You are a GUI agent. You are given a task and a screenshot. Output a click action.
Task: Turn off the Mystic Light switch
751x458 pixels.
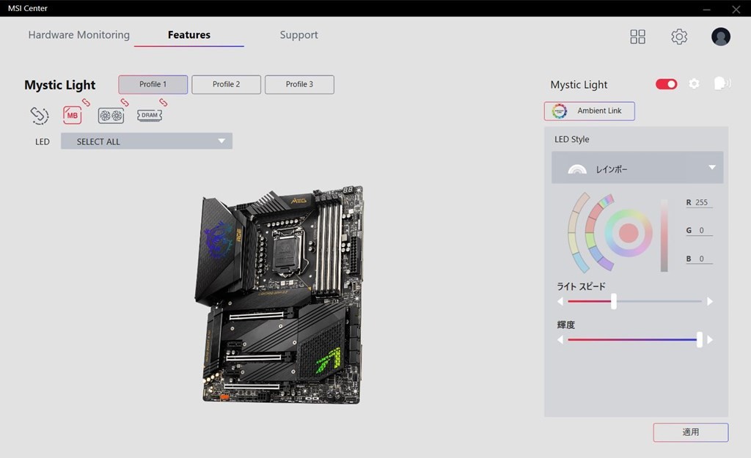pos(666,84)
